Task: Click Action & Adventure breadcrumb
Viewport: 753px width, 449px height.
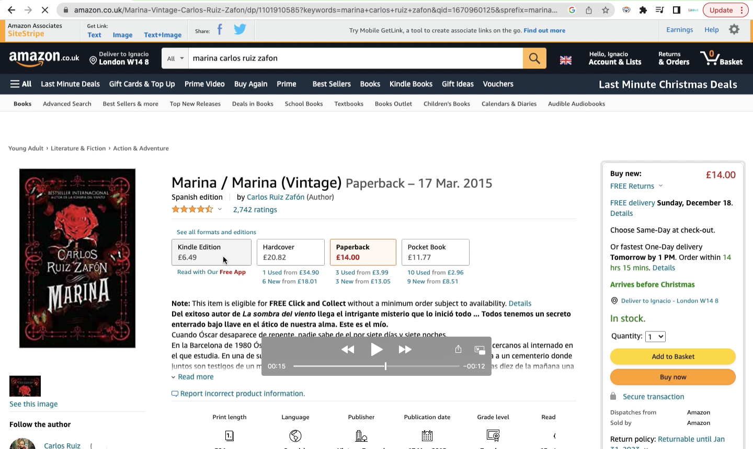Action: [x=141, y=148]
